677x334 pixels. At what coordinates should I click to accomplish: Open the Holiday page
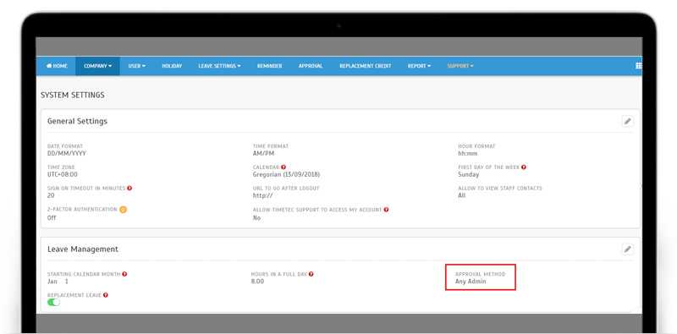tap(172, 66)
